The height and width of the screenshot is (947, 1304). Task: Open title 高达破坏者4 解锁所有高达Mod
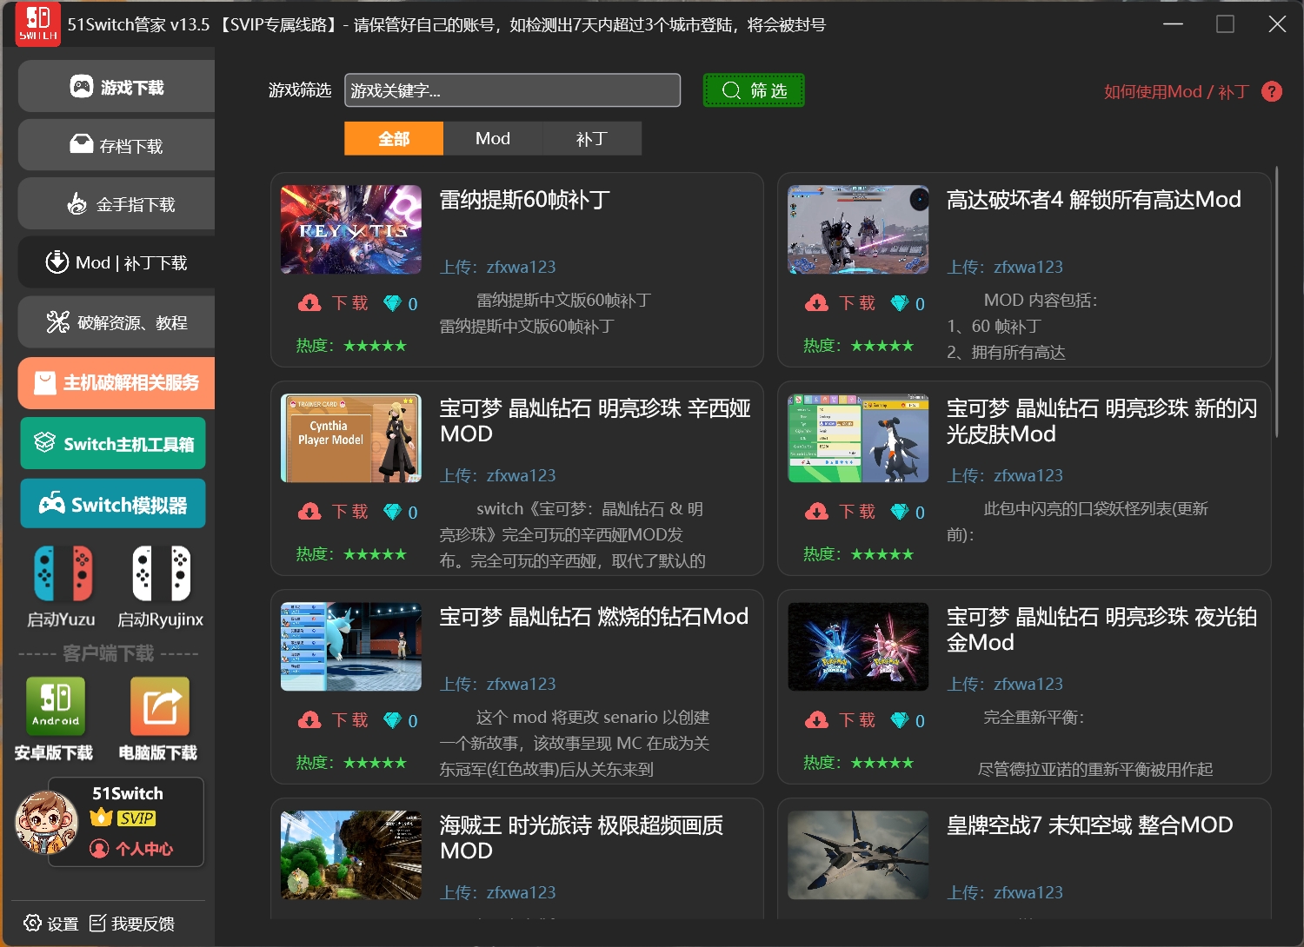1094,200
